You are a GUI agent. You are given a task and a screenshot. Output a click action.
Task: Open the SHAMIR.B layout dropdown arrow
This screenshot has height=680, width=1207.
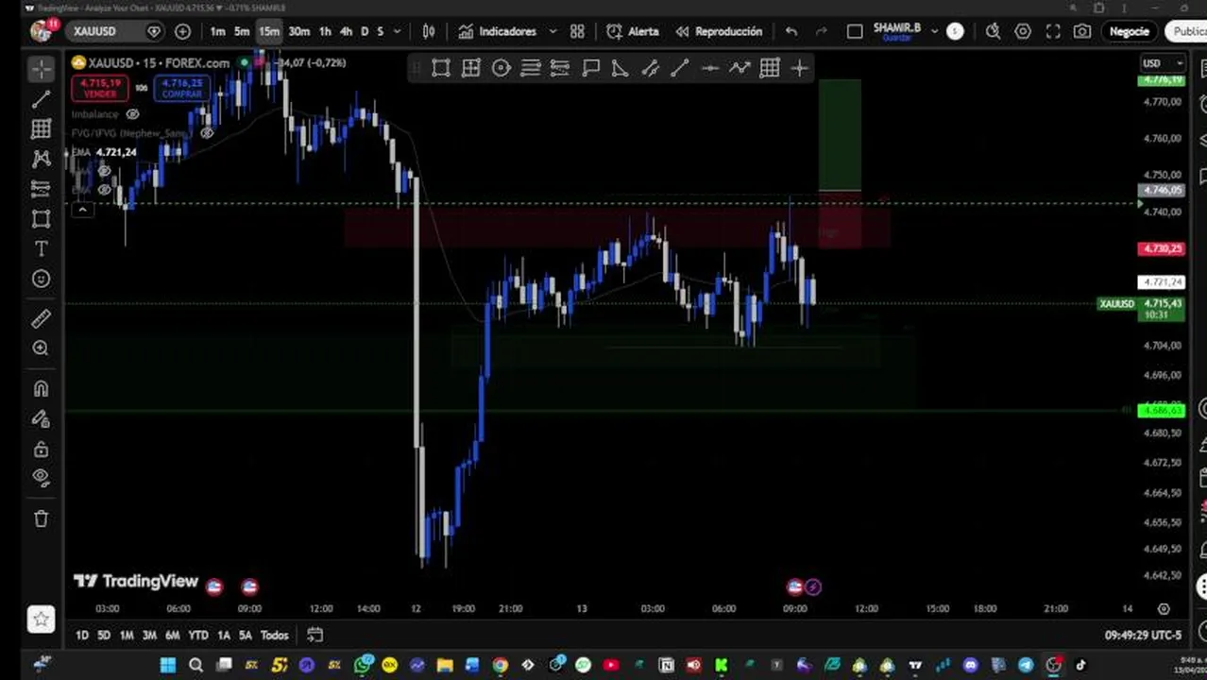935,31
